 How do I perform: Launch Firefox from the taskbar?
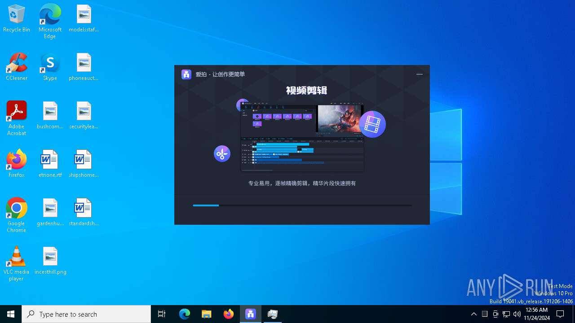tap(229, 314)
